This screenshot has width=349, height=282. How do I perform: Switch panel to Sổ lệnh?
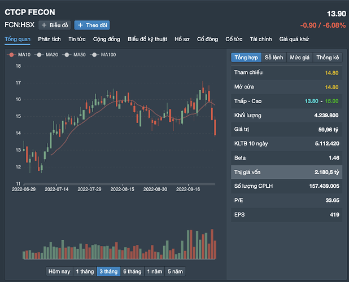point(275,58)
